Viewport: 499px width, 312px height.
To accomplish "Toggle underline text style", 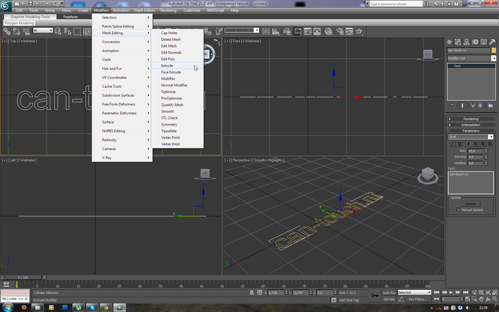I will coord(459,144).
